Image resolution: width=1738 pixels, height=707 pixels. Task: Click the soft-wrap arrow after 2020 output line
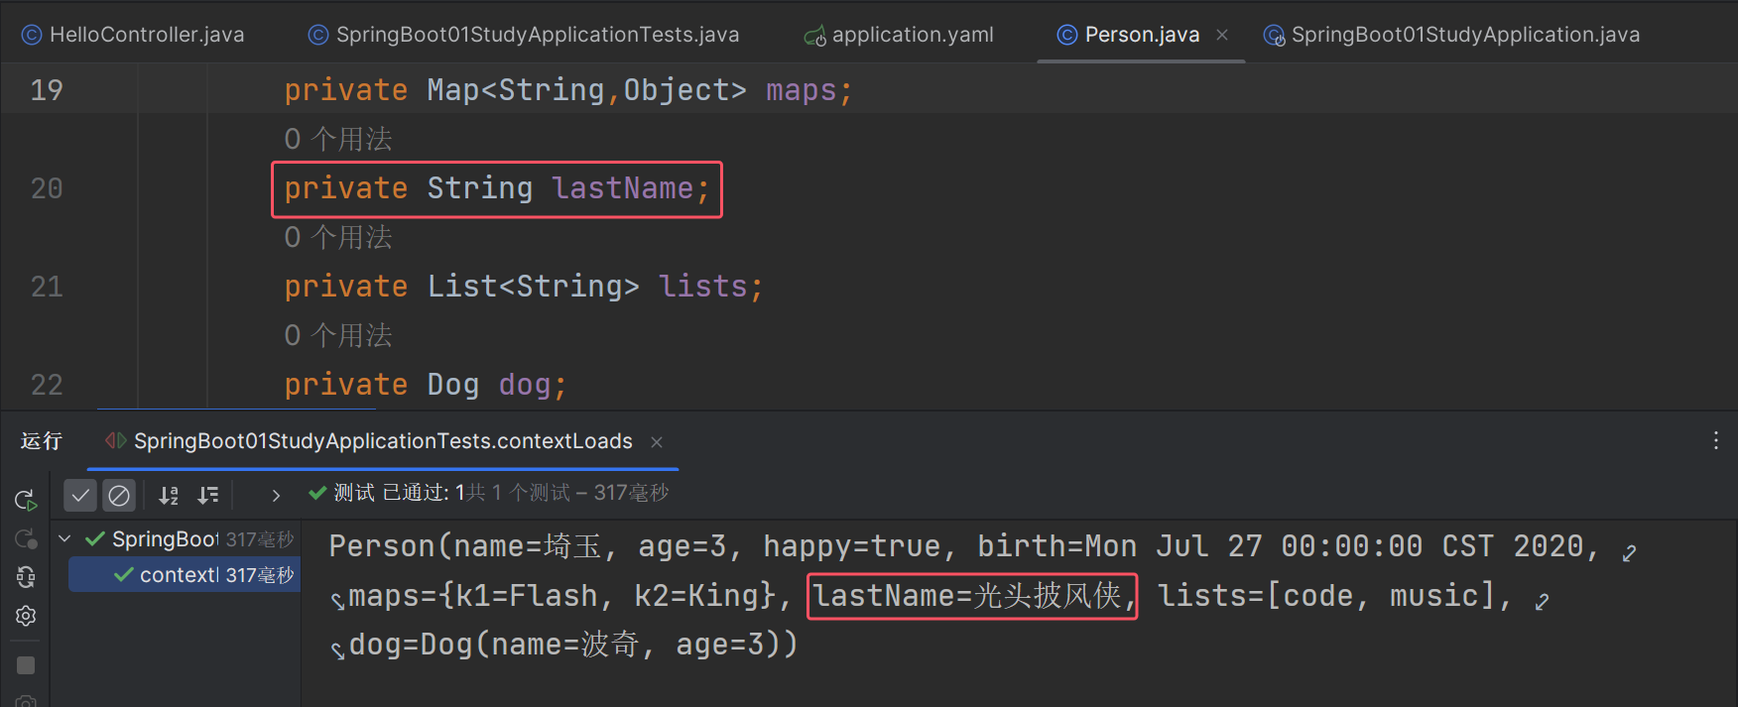pos(1628,553)
